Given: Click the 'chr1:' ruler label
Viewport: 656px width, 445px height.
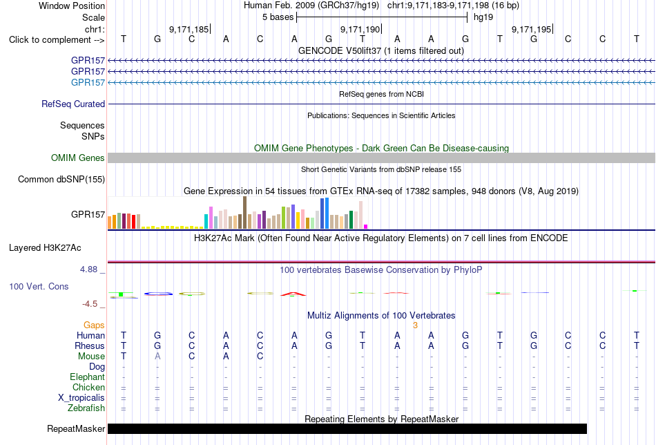Looking at the screenshot, I should pos(95,29).
